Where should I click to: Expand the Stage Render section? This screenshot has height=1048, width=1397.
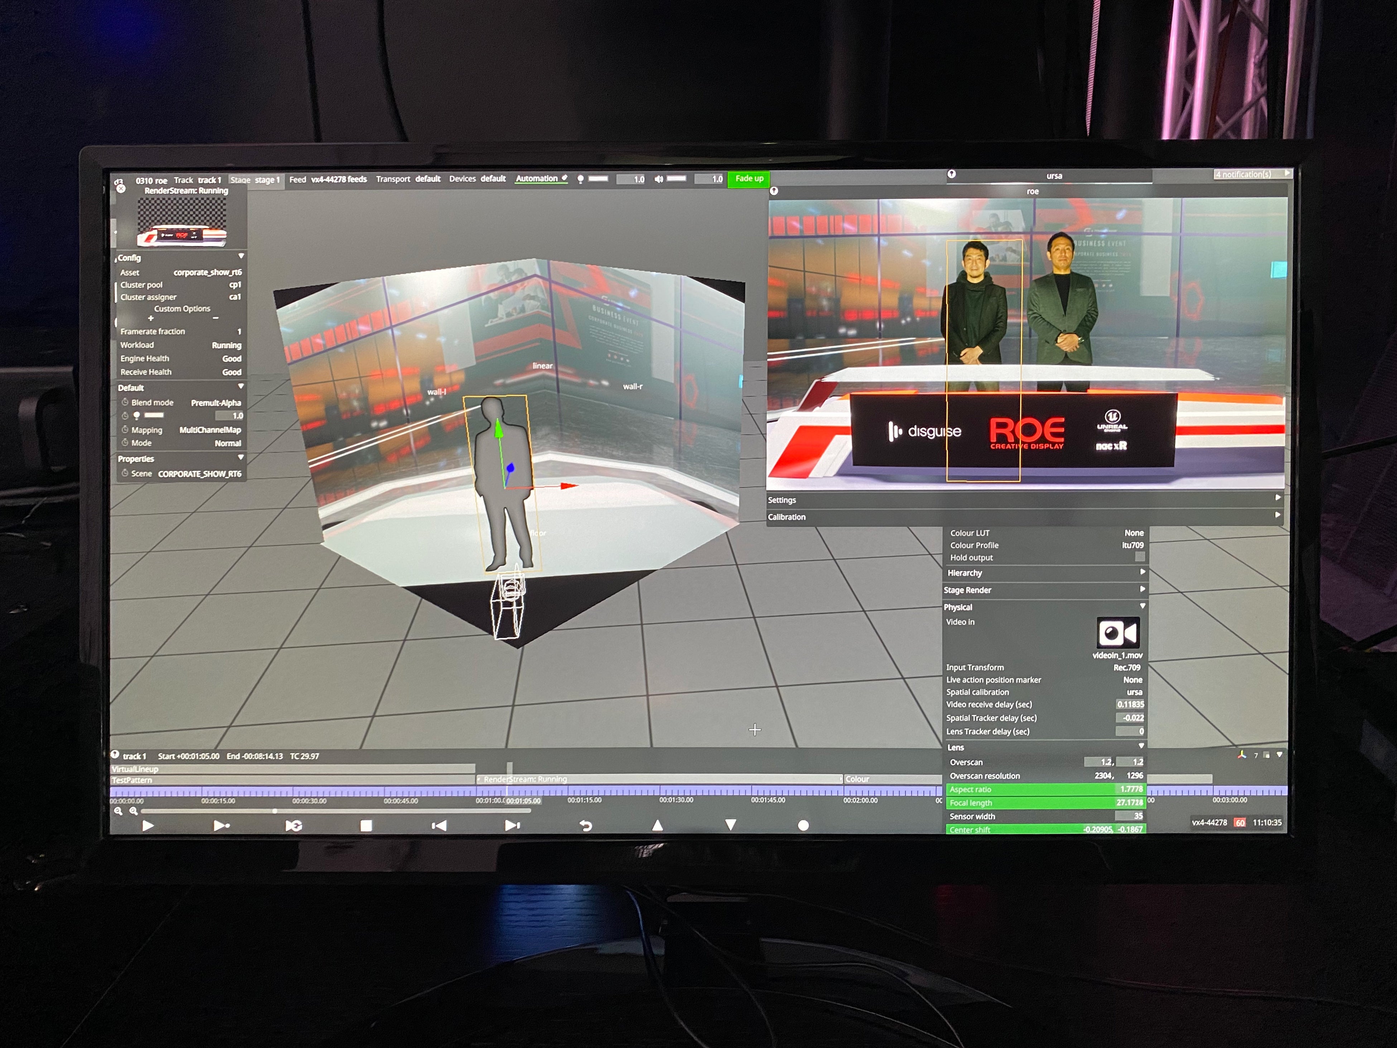coord(1142,589)
